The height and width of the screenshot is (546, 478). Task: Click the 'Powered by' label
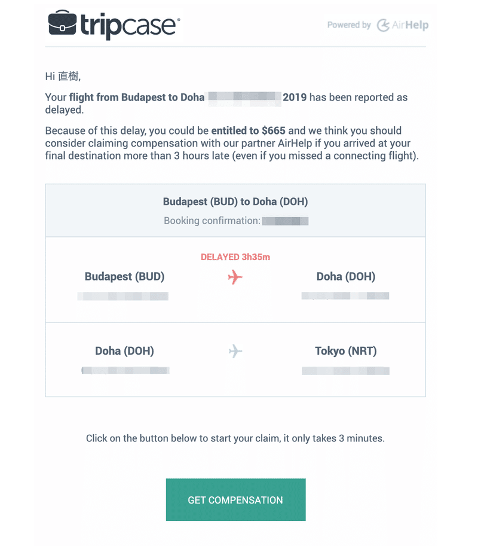(x=349, y=25)
